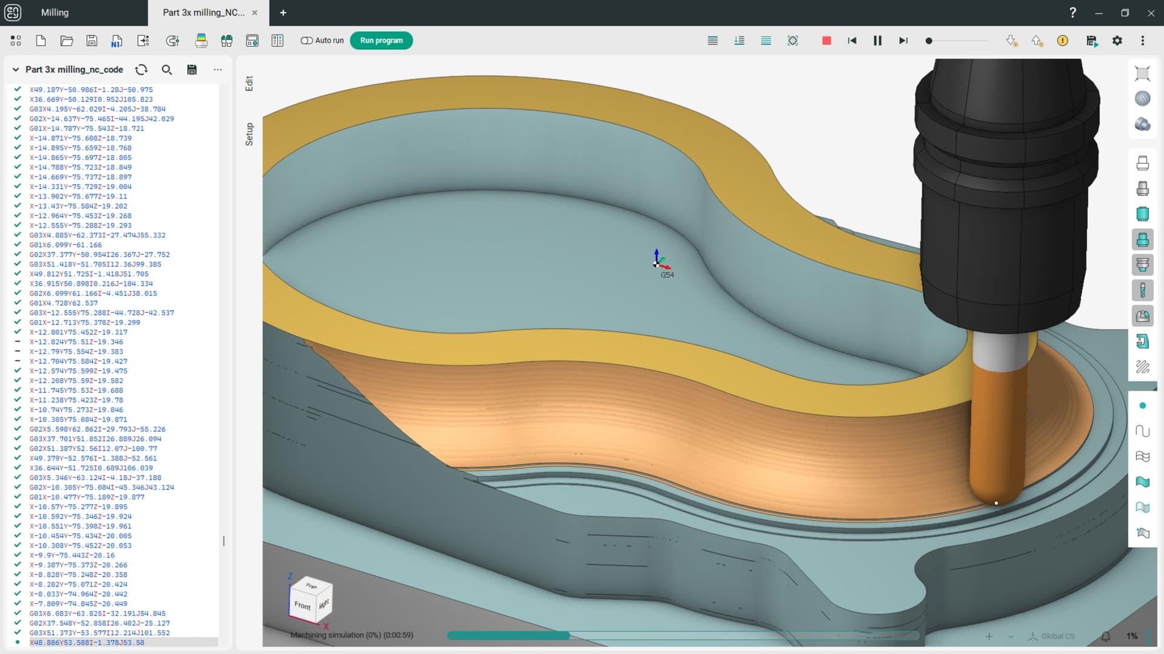This screenshot has width=1164, height=654.
Task: Select the Setup vertical tab
Action: tap(249, 134)
